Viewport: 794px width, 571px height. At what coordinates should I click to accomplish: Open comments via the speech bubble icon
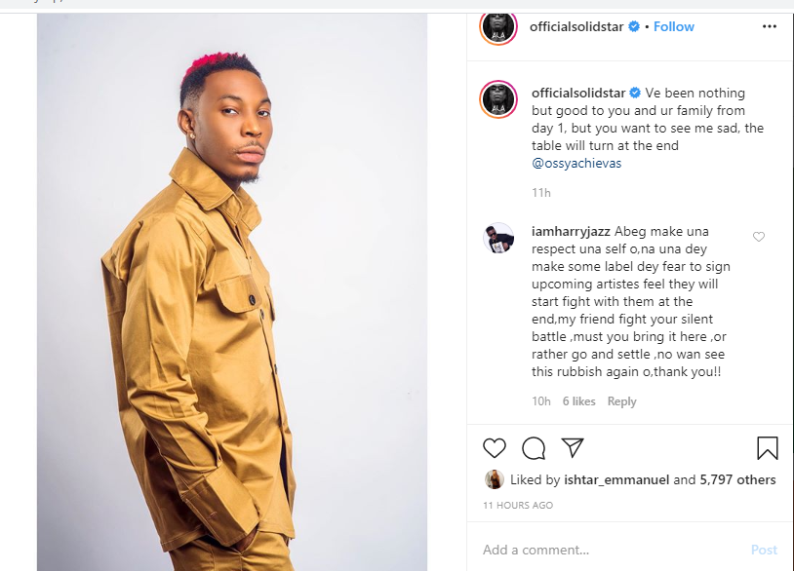[x=534, y=448]
